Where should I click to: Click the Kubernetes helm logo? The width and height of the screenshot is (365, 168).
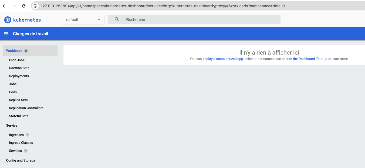coord(8,20)
